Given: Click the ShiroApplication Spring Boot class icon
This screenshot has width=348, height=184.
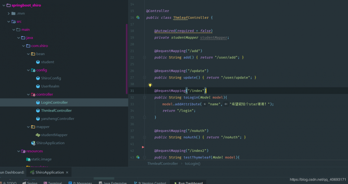Looking at the screenshot, I should [33, 143].
